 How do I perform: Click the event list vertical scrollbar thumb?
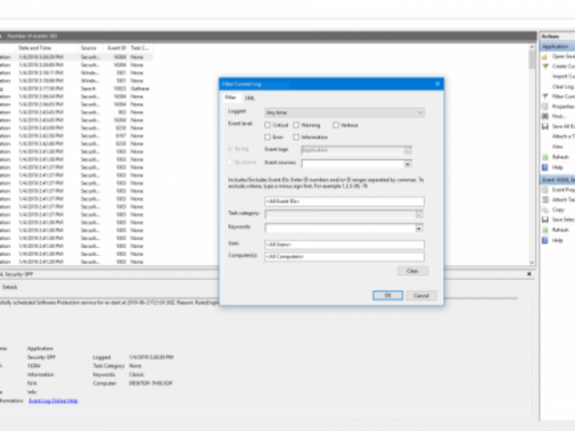coord(532,60)
